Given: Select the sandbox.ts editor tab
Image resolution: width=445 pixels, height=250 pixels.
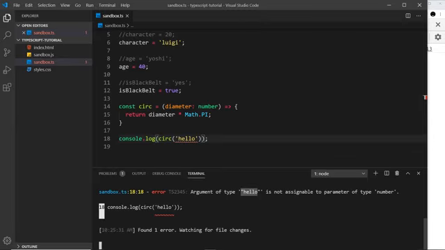Looking at the screenshot, I should (x=113, y=16).
